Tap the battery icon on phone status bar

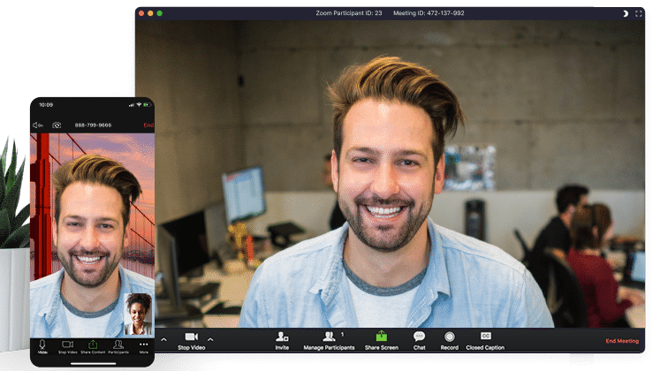147,105
